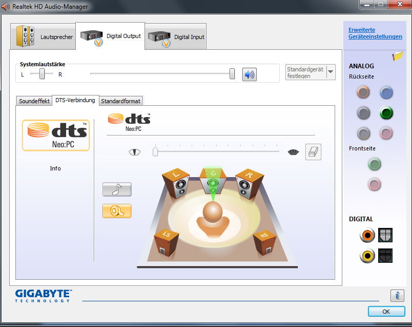Image resolution: width=412 pixels, height=327 pixels.
Task: Click the Rückseite label
Action: tap(361, 76)
